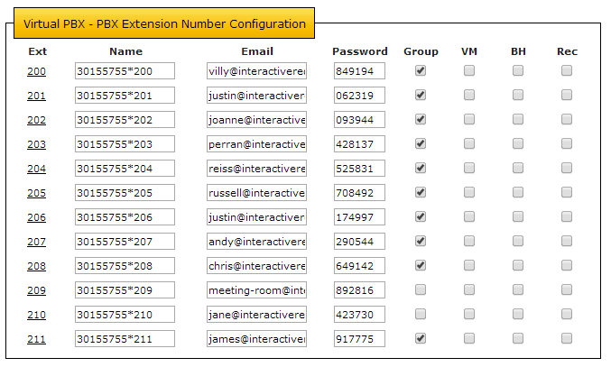Click Password field containing 290544
Image resolution: width=611 pixels, height=367 pixels.
[x=360, y=242]
